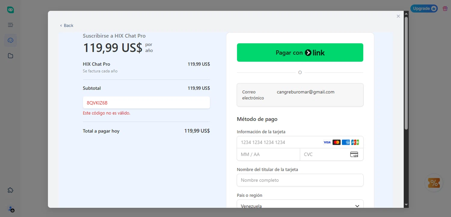Click the 'Subtotal' label
Viewport: 451px width, 217px height.
(x=92, y=88)
